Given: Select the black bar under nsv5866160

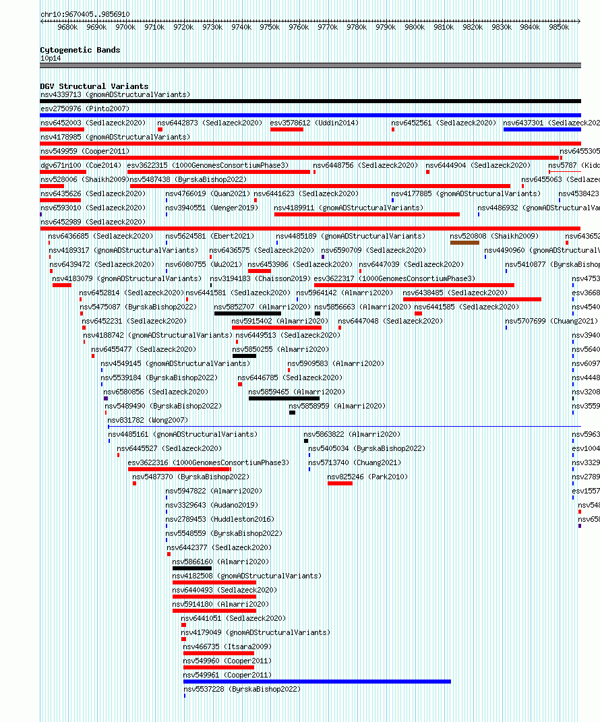Looking at the screenshot, I should (x=192, y=568).
